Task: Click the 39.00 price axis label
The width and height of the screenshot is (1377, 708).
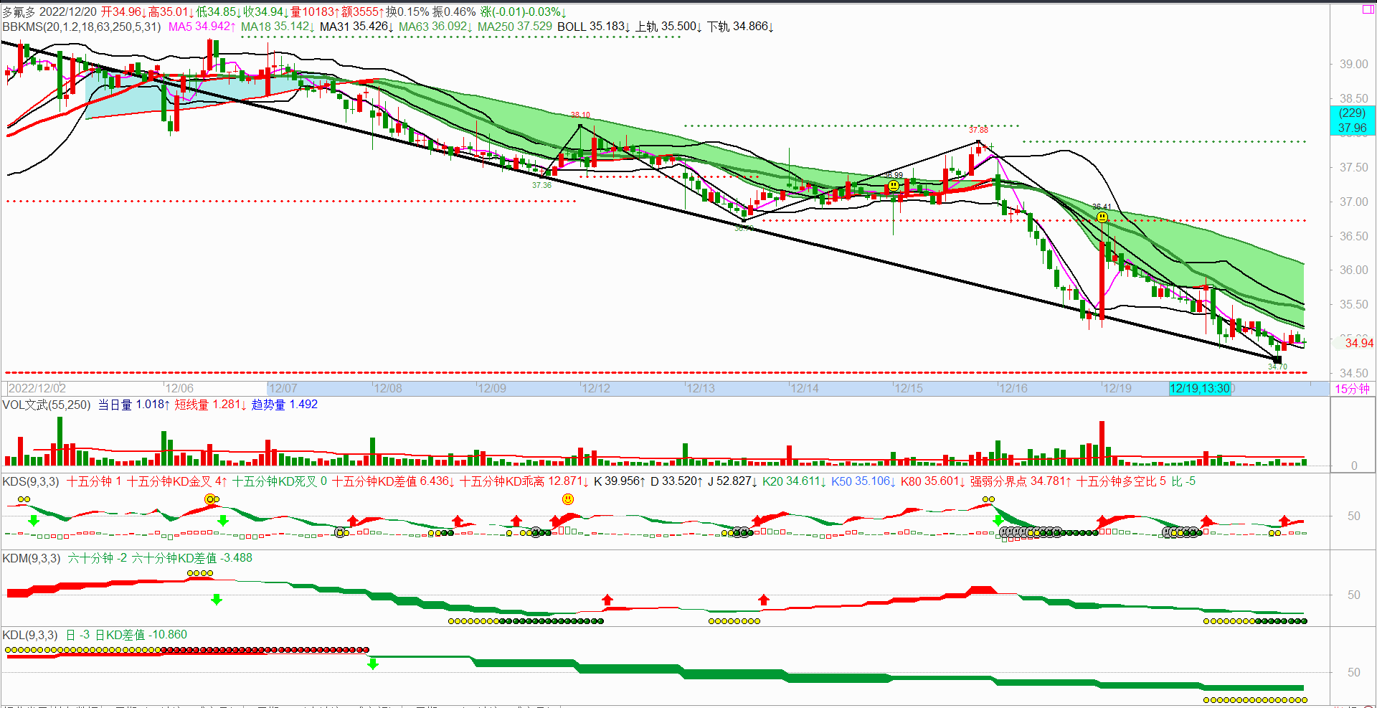Action: pos(1353,64)
